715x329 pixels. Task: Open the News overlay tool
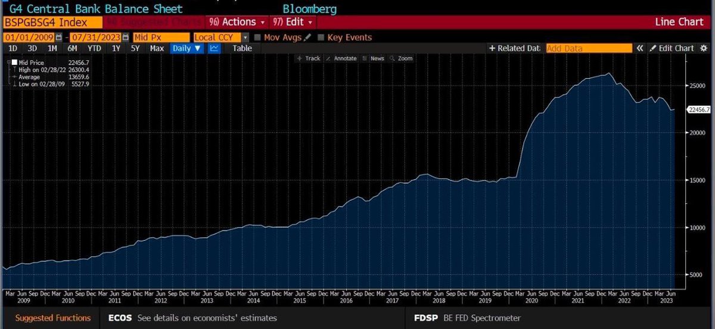pyautogui.click(x=374, y=58)
